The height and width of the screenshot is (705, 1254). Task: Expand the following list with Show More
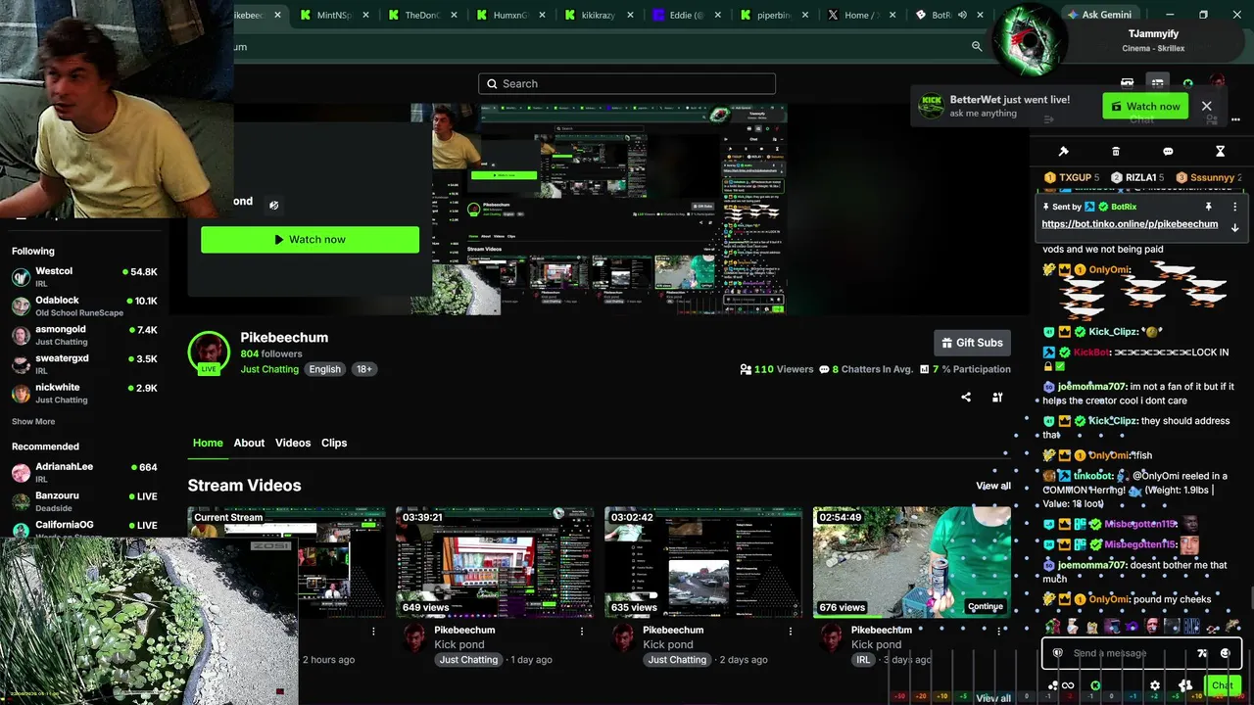click(33, 421)
